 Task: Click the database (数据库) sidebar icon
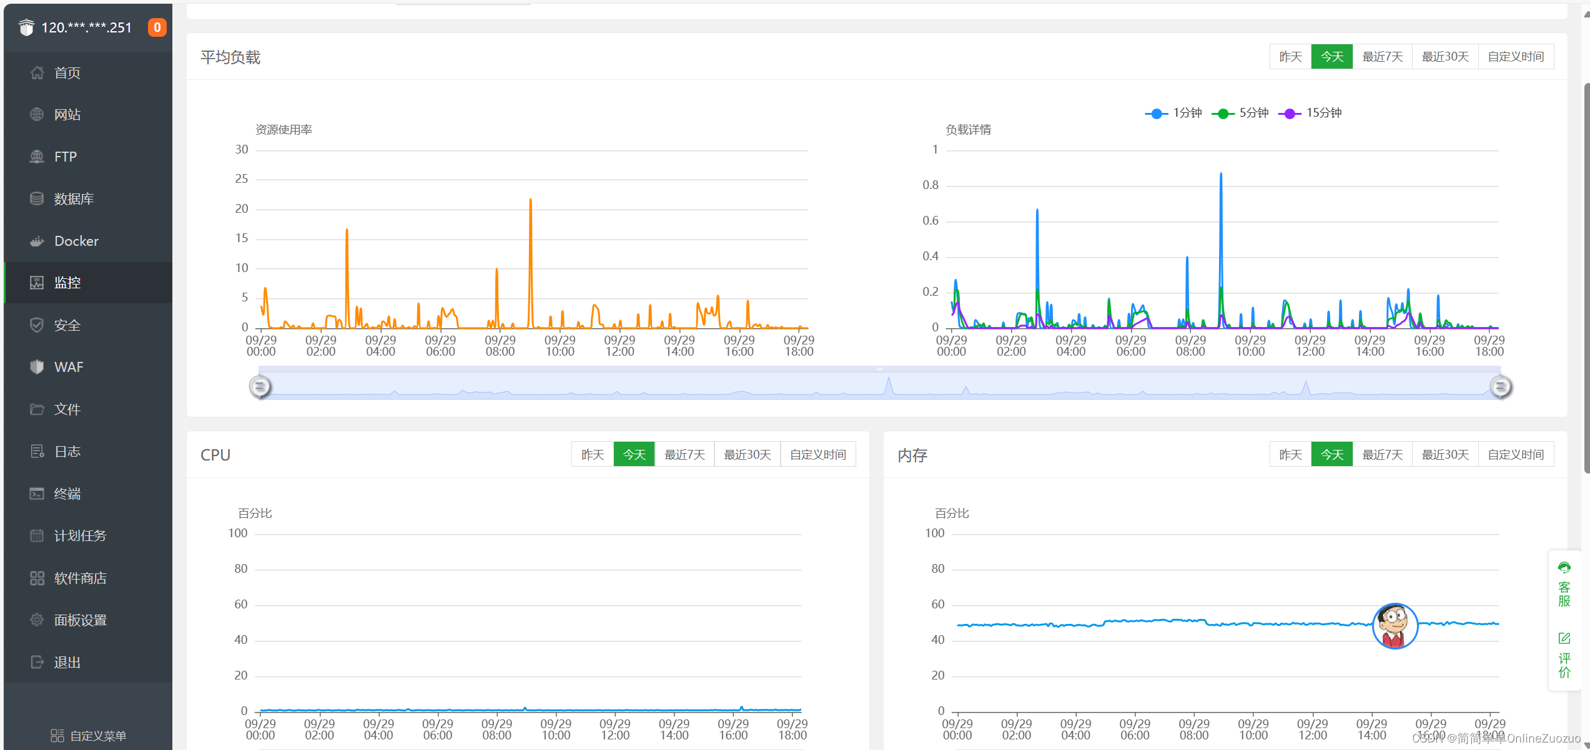click(37, 198)
